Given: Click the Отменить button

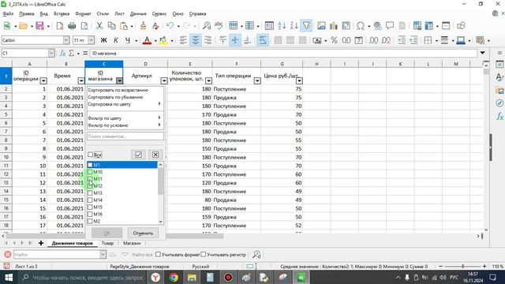Looking at the screenshot, I should point(143,234).
